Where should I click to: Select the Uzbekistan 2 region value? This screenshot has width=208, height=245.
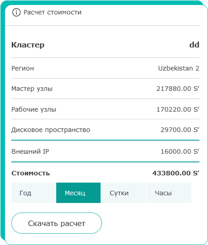pos(179,68)
